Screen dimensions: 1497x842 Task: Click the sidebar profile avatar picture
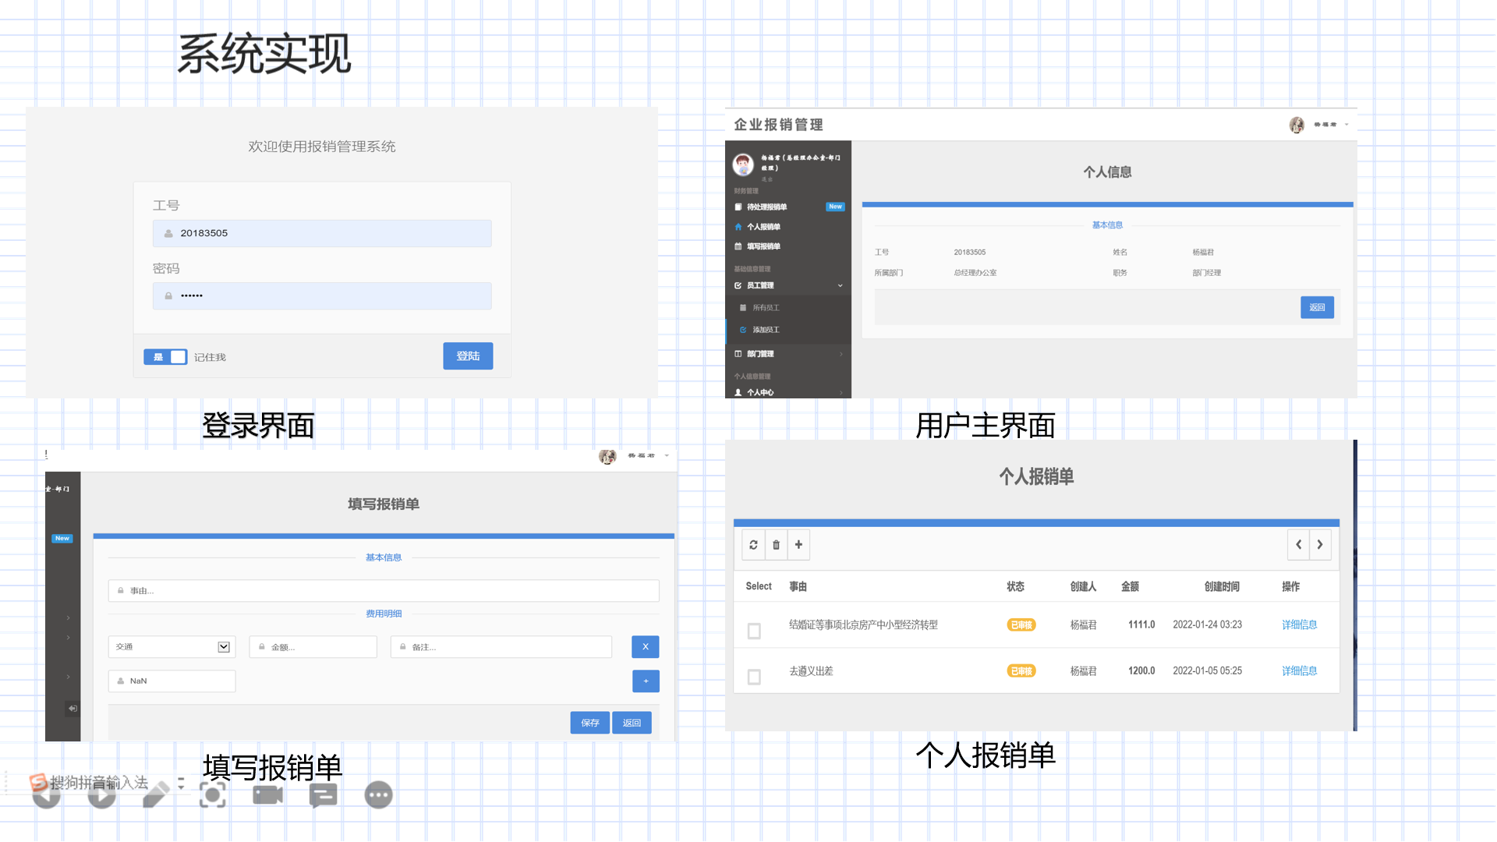(x=743, y=164)
